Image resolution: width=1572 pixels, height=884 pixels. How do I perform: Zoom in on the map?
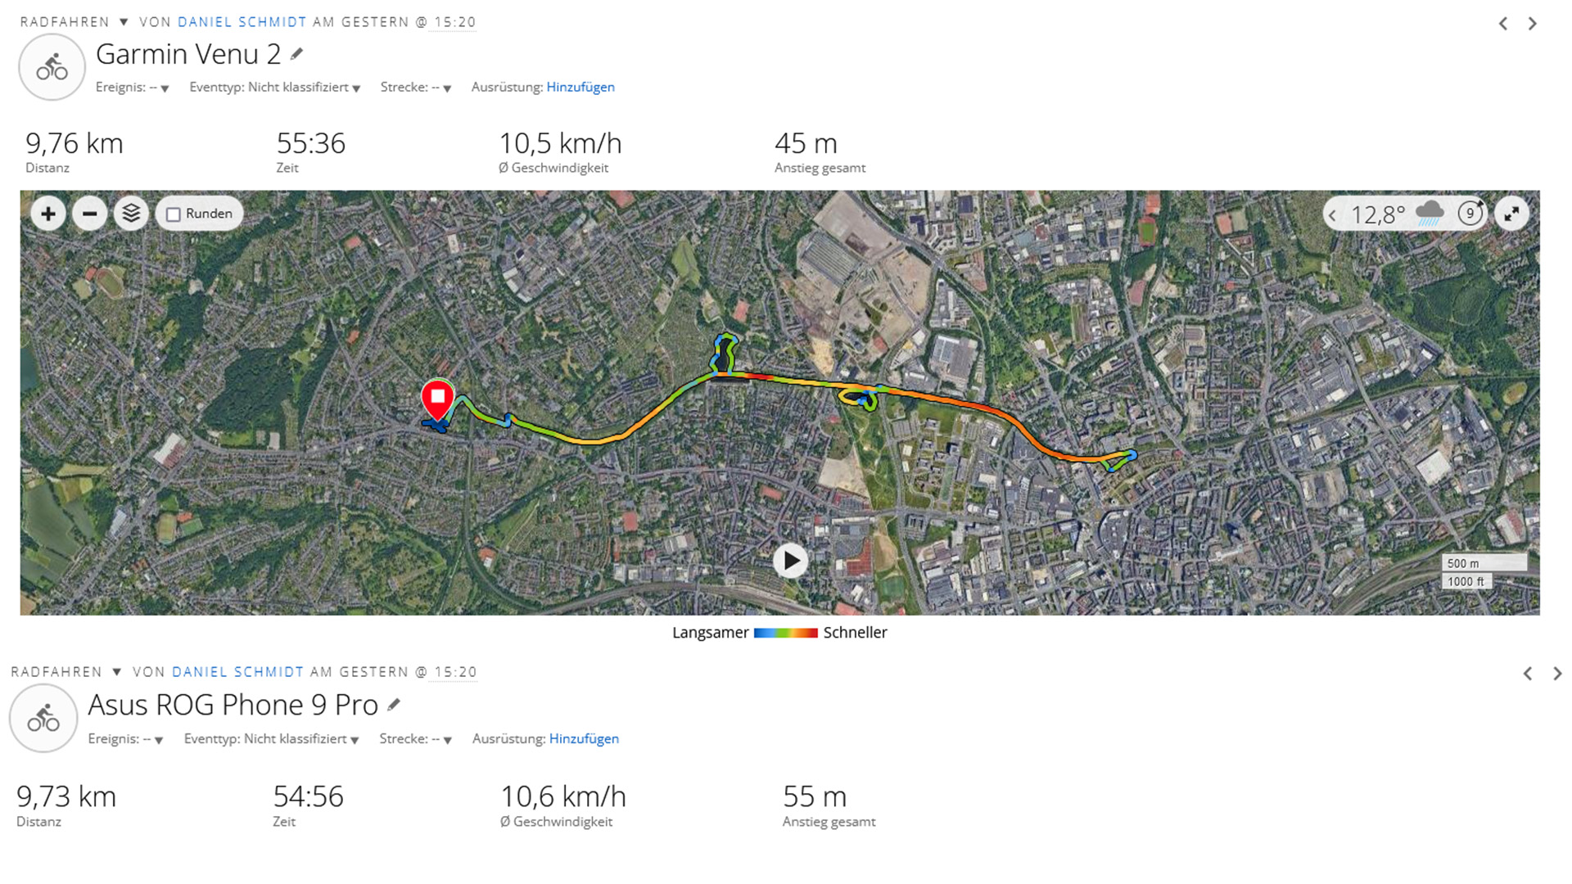[x=48, y=214]
